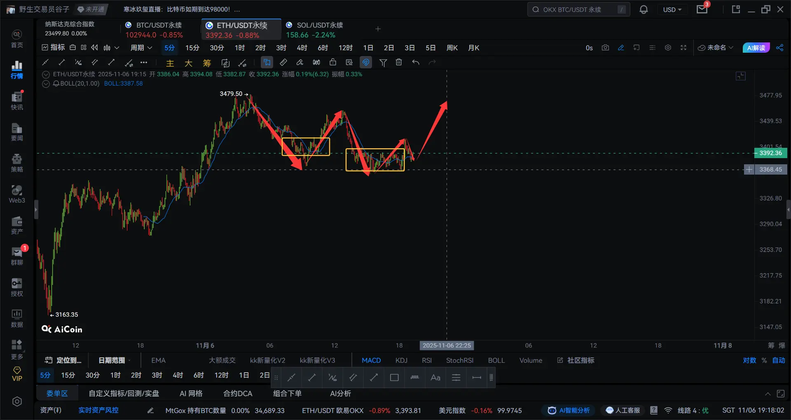791x420 pixels.
Task: Expand more drawing tools ellipsis
Action: pos(144,63)
